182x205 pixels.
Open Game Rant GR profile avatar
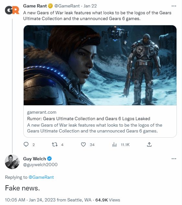(x=12, y=10)
